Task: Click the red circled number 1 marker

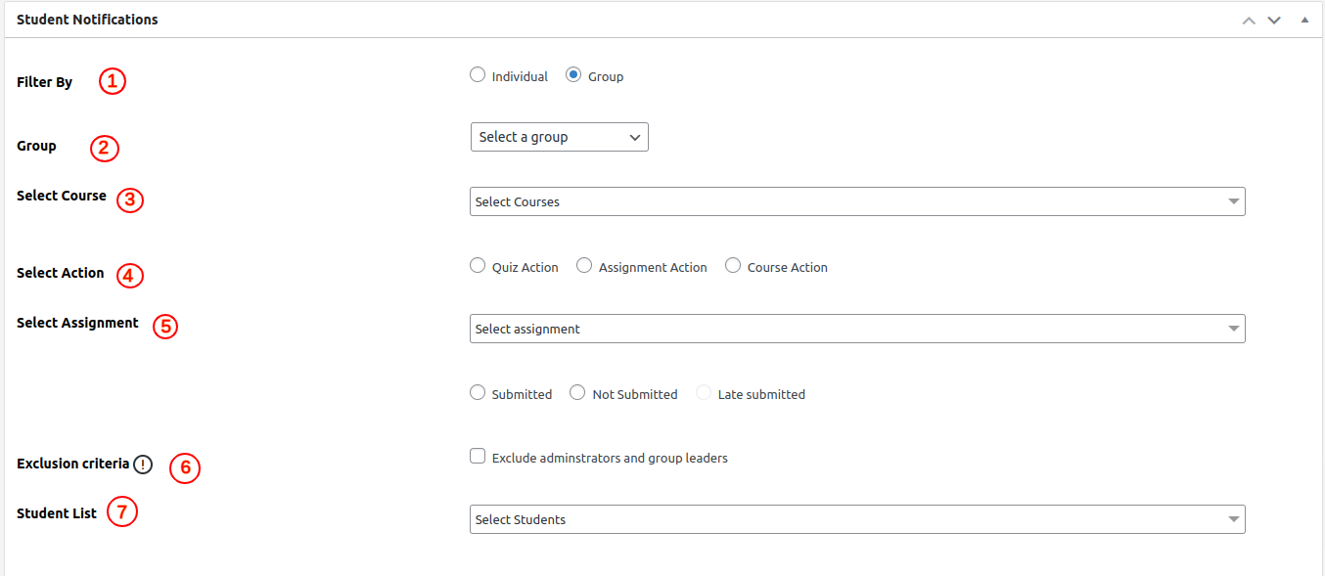Action: point(113,81)
